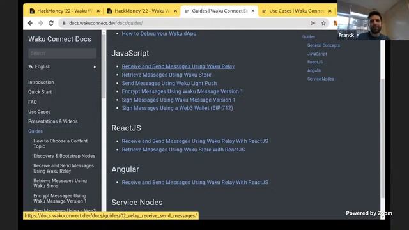This screenshot has width=409, height=230.
Task: Open Retrieve Messages Using Waku Store link
Action: [x=166, y=75]
